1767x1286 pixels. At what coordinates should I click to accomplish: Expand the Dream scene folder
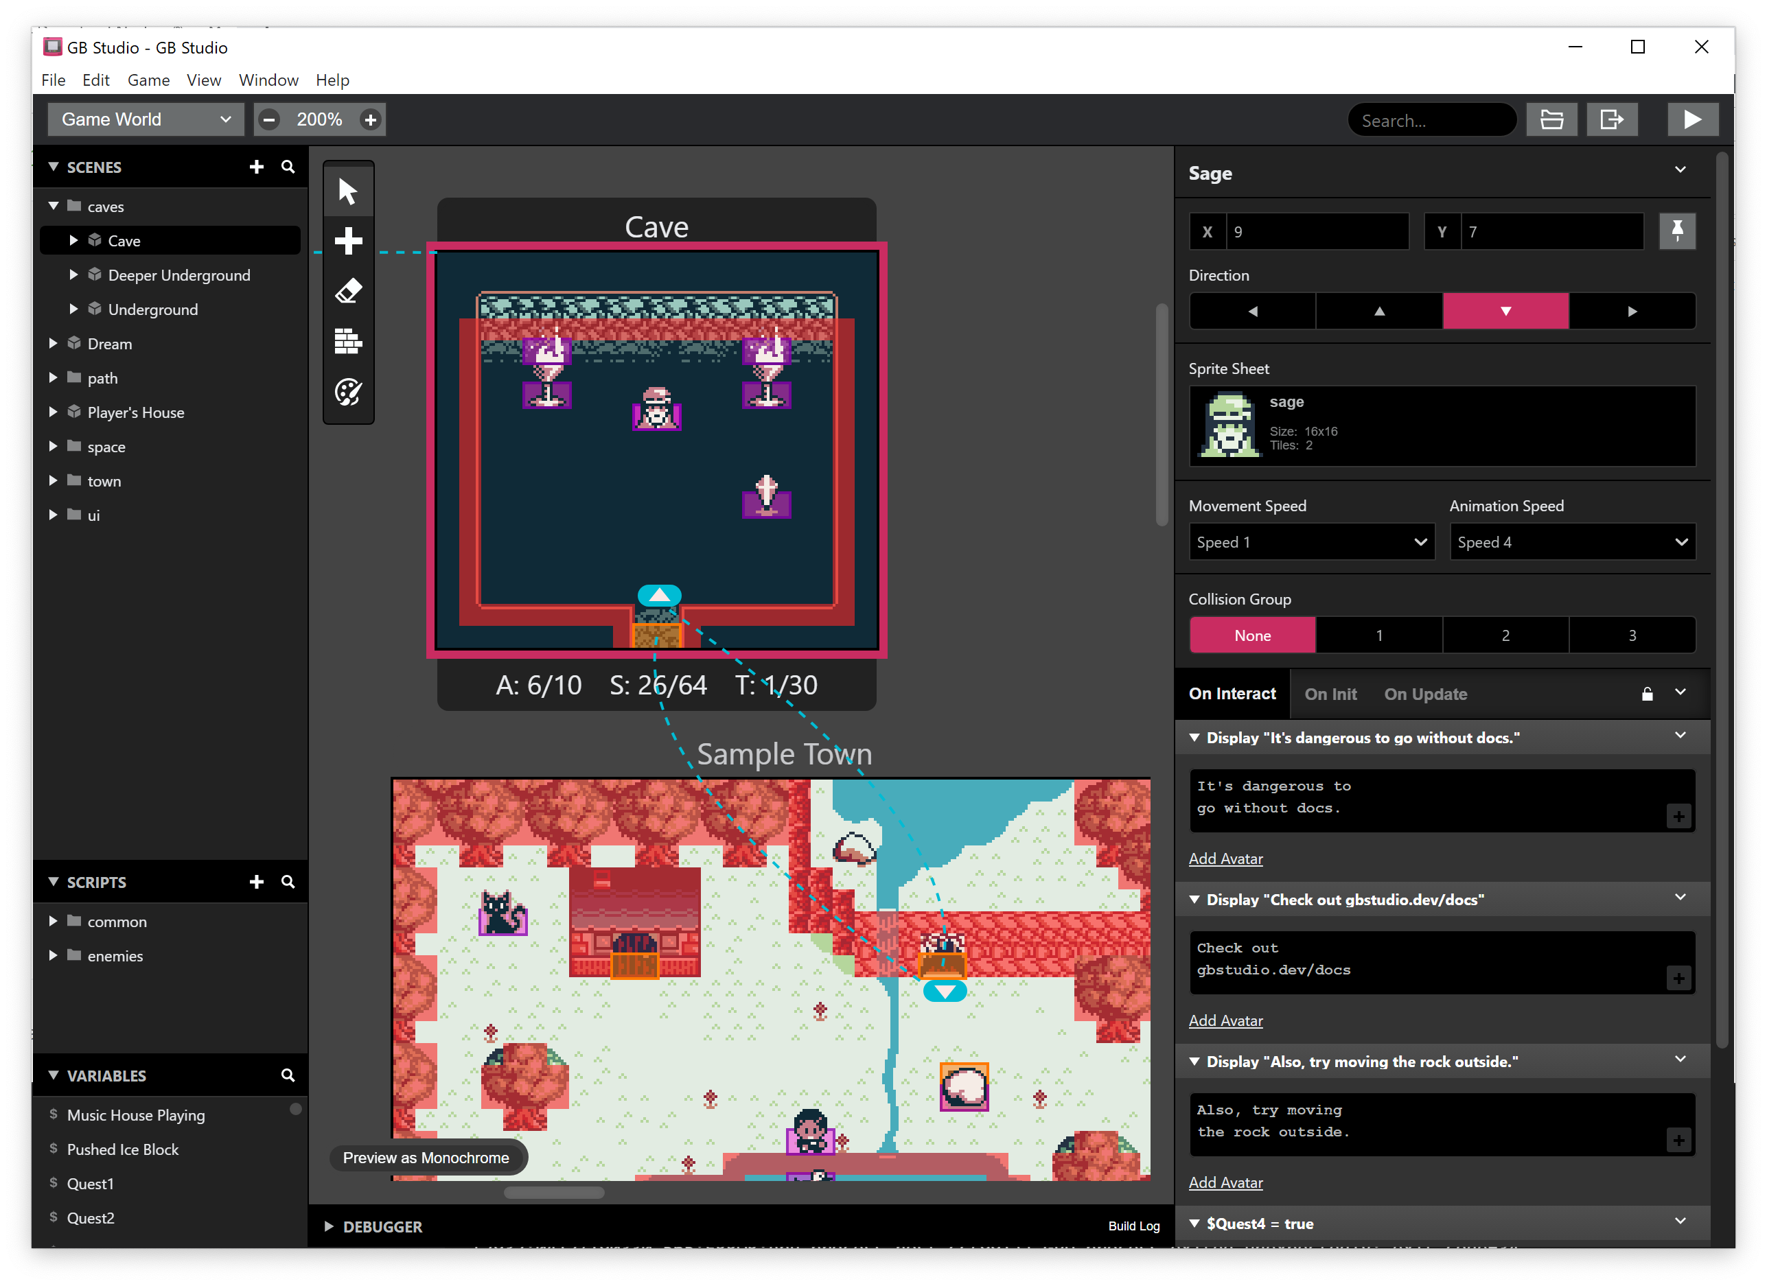click(53, 342)
